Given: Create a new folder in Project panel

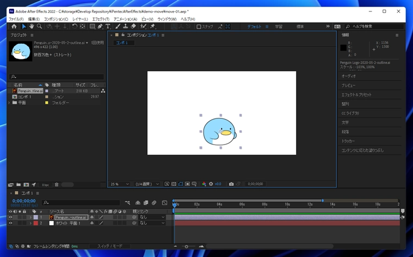Looking at the screenshot, I should pyautogui.click(x=18, y=185).
